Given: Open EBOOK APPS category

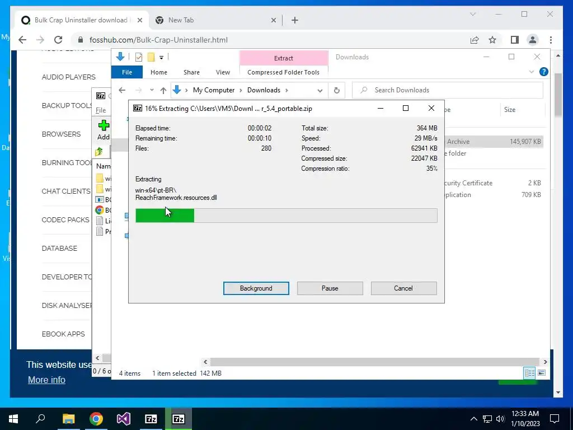Looking at the screenshot, I should [x=63, y=334].
